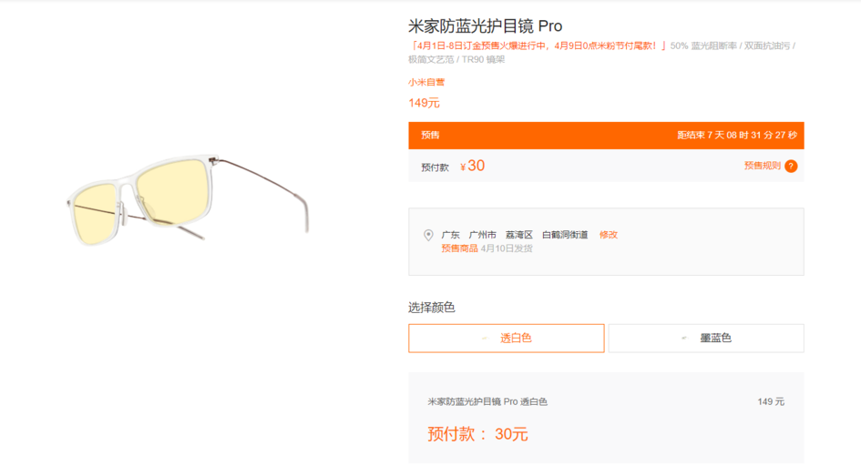Select the 透白色 color option
This screenshot has height=466, width=861.
[x=507, y=339]
